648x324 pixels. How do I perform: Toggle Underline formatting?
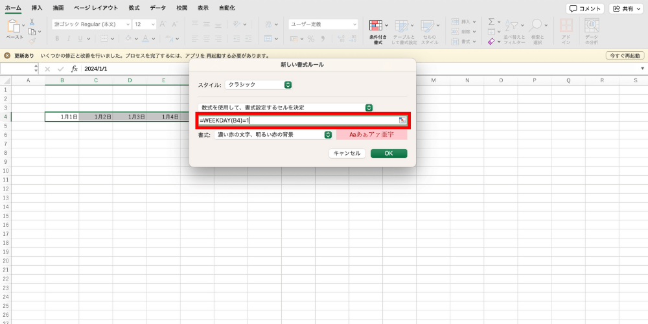pyautogui.click(x=80, y=38)
